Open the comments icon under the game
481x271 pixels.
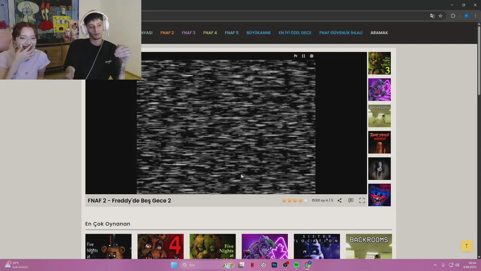[x=351, y=201]
